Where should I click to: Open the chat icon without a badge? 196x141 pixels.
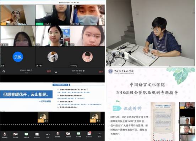[37, 134]
